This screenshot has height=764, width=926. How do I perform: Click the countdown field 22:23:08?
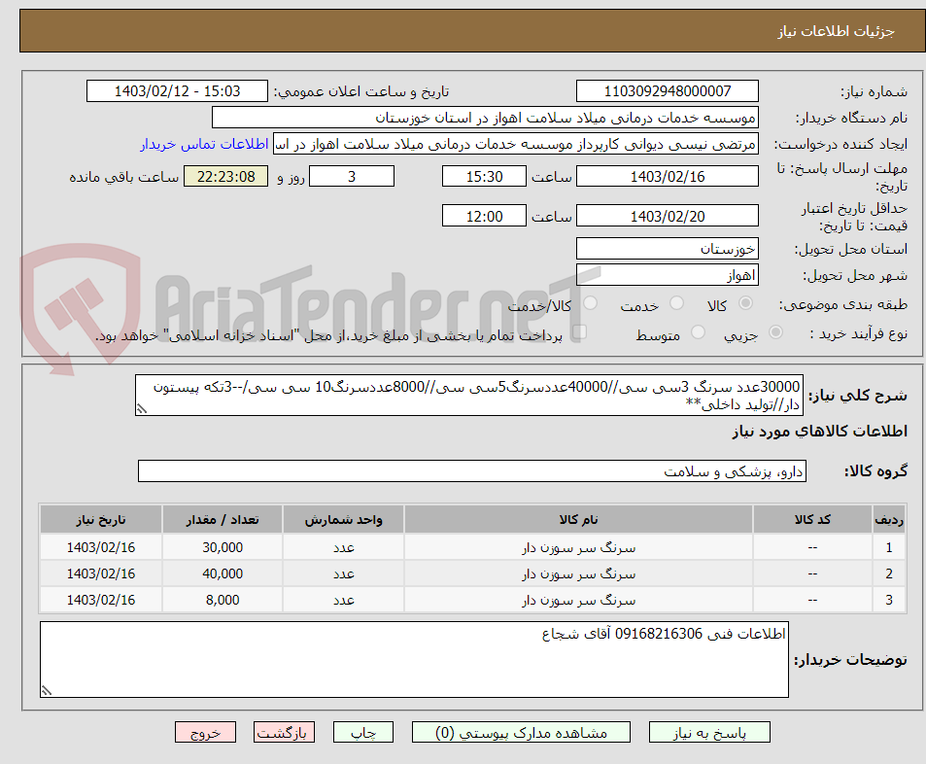click(225, 176)
